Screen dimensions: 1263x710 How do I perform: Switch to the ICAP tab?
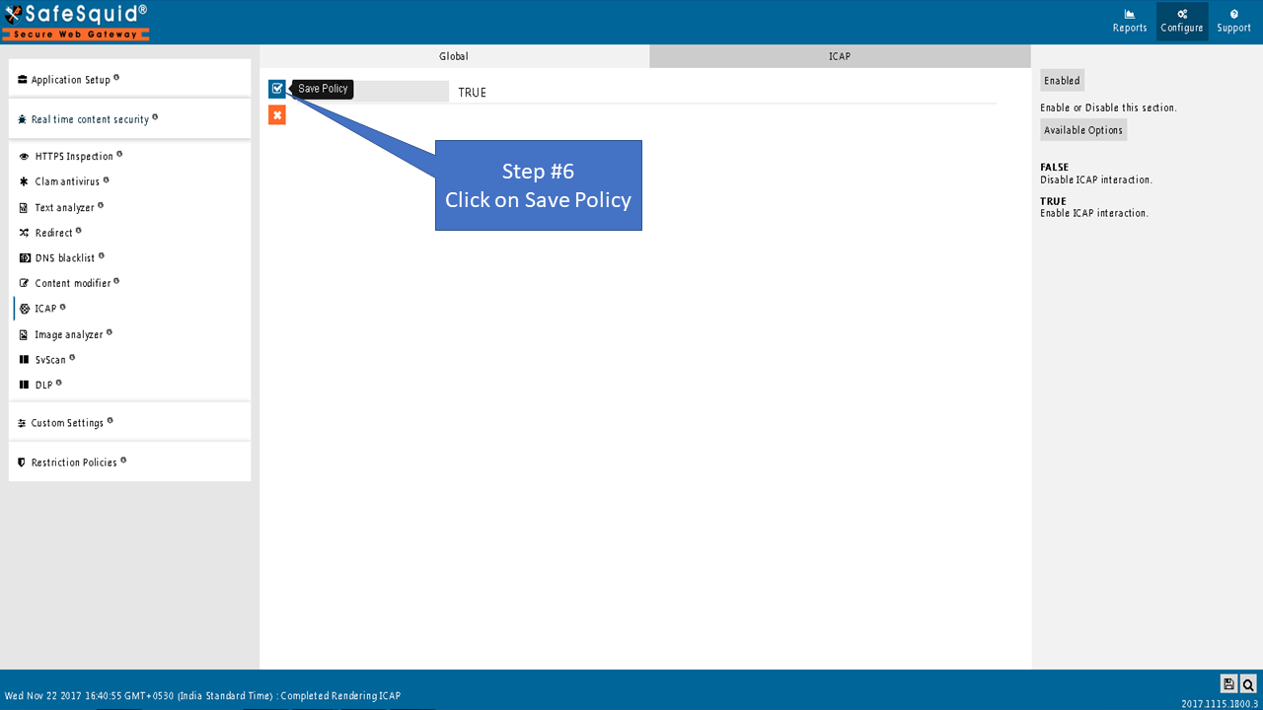coord(840,56)
